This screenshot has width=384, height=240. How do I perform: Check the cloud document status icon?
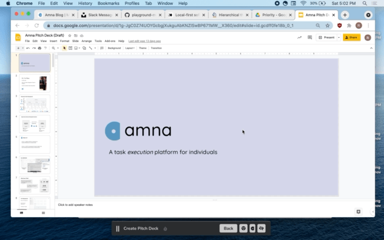point(82,35)
